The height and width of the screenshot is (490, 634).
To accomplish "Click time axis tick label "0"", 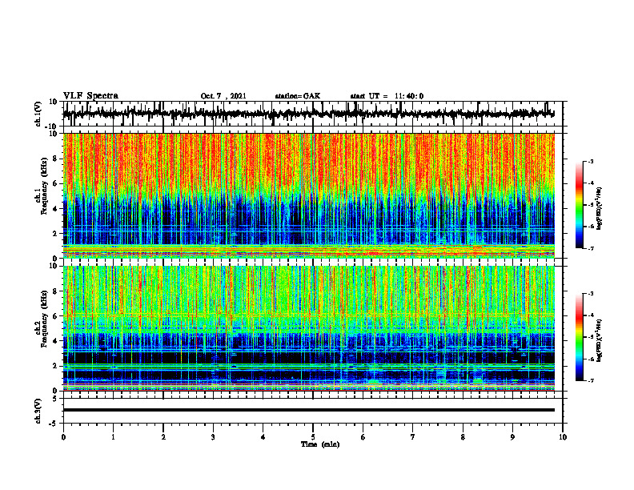I will (63, 437).
